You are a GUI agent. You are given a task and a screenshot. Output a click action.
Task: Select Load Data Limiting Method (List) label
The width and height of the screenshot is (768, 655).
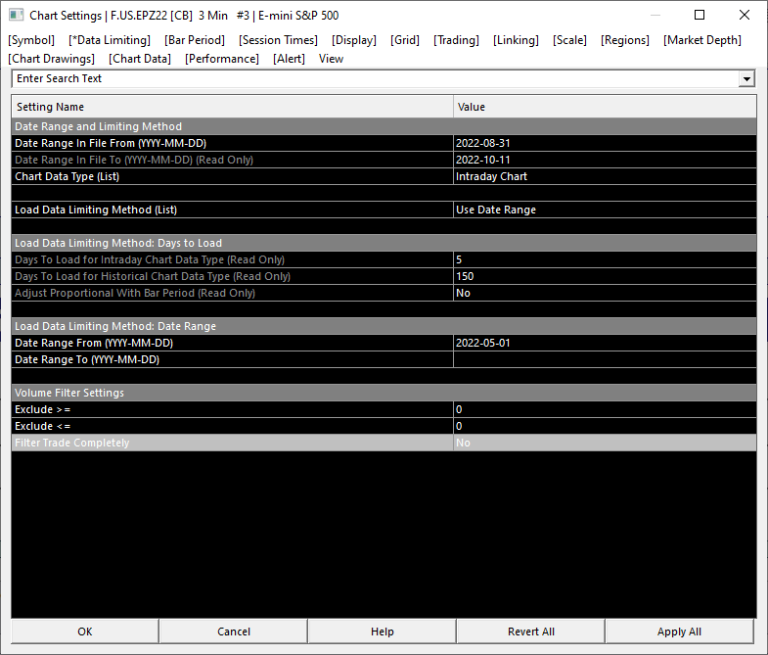(96, 210)
